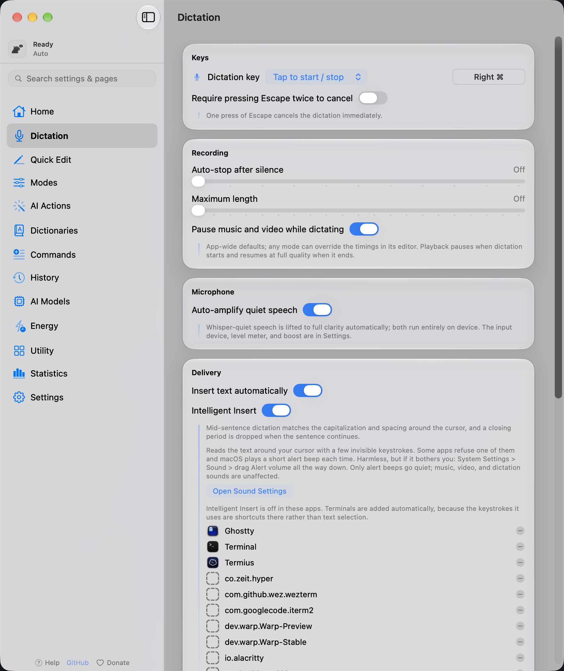Click the Auto-stop after silence slider handle
Screen dimensions: 564x671
(x=198, y=181)
